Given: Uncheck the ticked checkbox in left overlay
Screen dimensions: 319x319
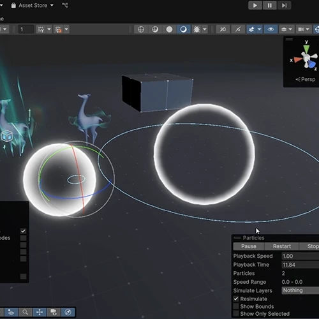Looking at the screenshot, I should 23,231.
